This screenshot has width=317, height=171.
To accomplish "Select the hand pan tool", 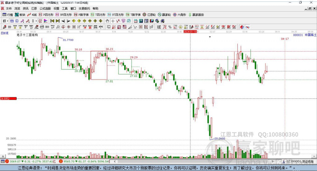I will click(x=107, y=21).
